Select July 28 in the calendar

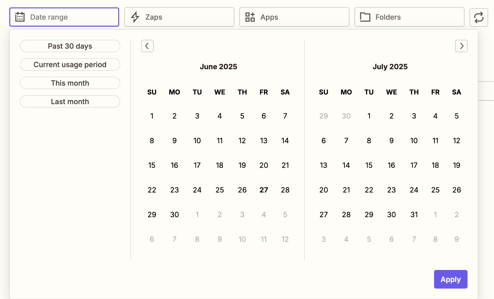(x=346, y=215)
